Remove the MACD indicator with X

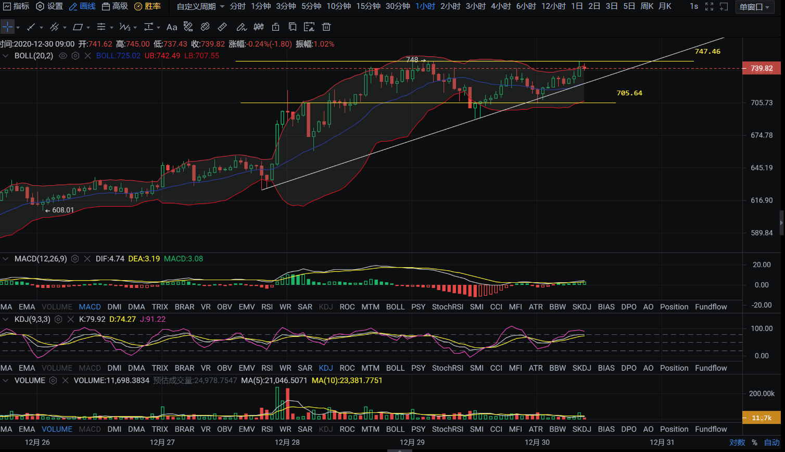(87, 259)
